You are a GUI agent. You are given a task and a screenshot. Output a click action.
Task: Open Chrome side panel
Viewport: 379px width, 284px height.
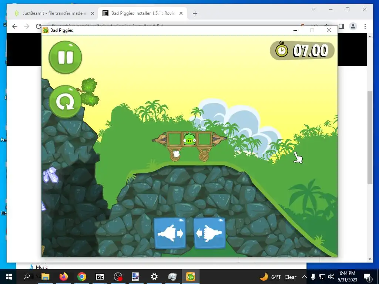coord(341,26)
